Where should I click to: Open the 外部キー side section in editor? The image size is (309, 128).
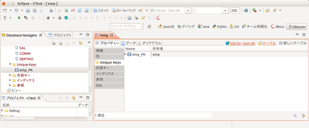click(x=109, y=68)
